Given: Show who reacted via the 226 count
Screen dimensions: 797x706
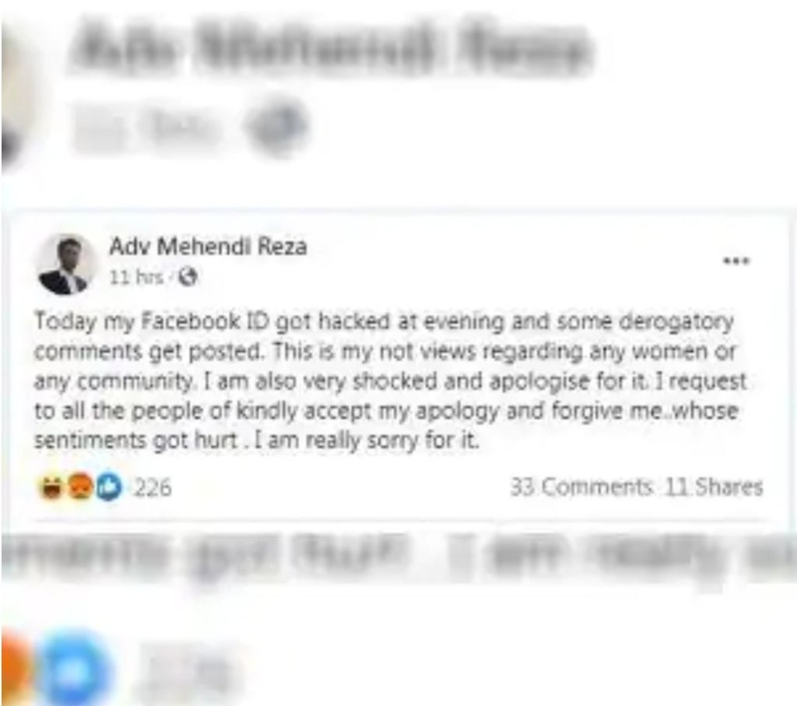Looking at the screenshot, I should click(152, 487).
